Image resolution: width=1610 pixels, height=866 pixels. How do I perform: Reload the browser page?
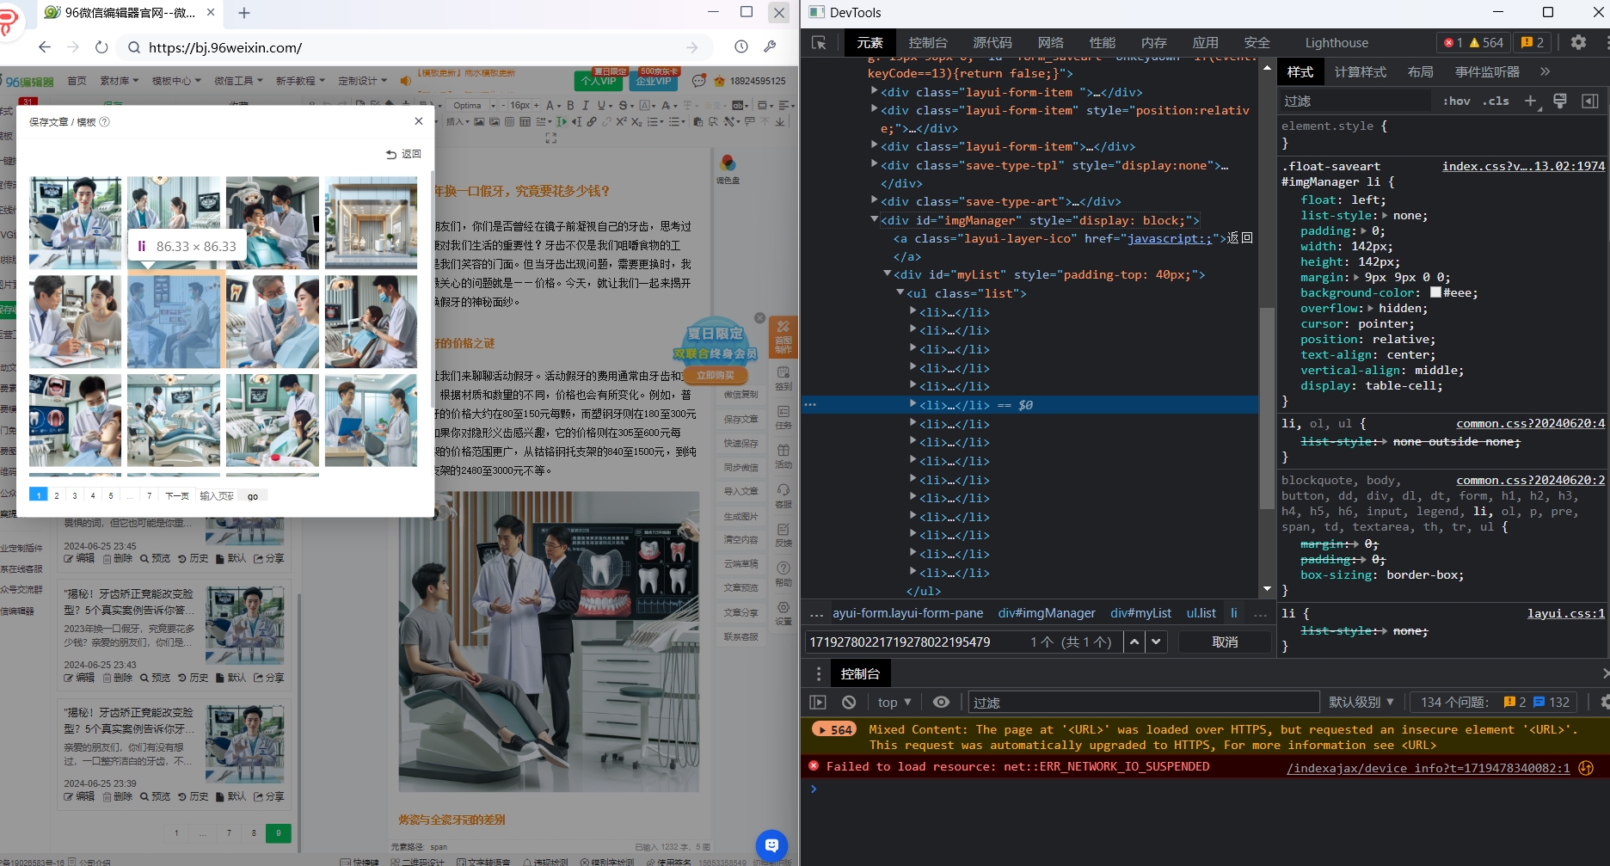point(101,47)
